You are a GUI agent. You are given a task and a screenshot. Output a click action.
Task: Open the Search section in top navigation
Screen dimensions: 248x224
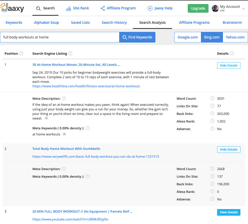(x=45, y=8)
